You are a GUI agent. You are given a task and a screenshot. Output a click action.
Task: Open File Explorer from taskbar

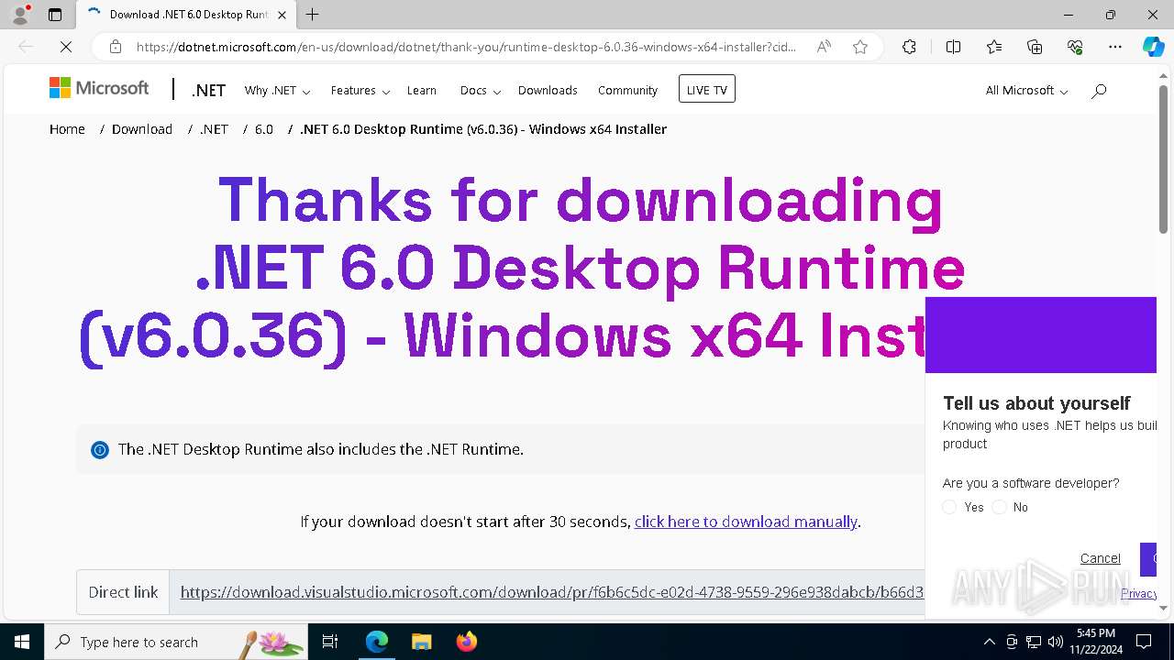[x=421, y=642]
